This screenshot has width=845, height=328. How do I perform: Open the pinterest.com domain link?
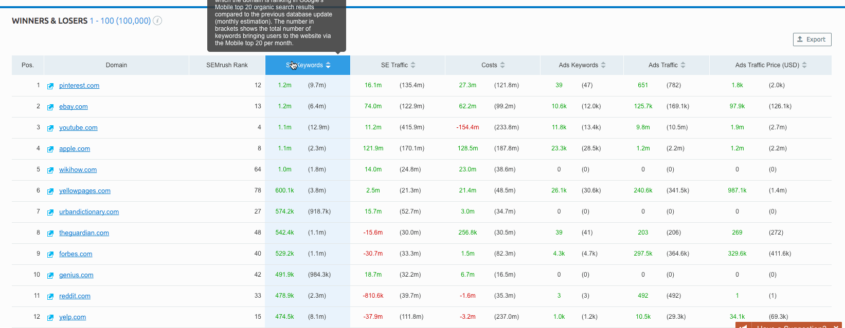(x=79, y=86)
